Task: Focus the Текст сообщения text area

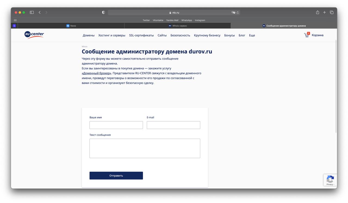Action: (145, 148)
